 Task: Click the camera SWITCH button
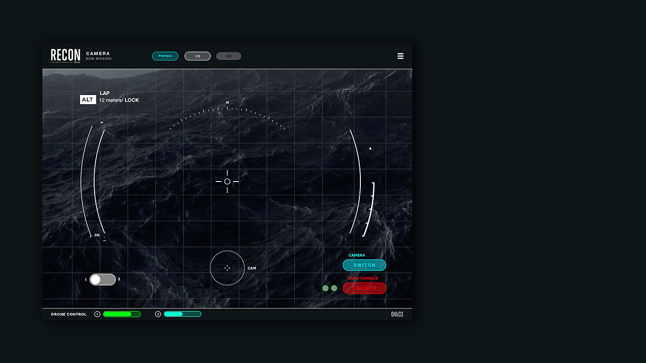tap(365, 265)
